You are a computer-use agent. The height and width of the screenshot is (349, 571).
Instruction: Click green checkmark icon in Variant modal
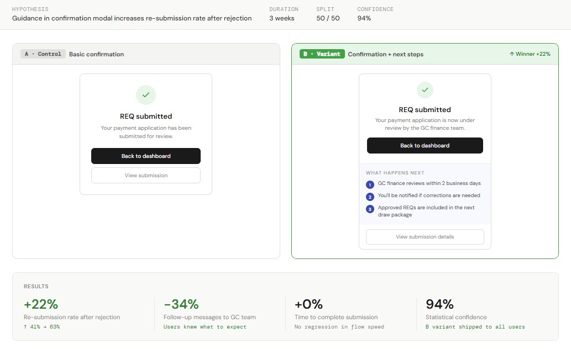[x=425, y=89]
